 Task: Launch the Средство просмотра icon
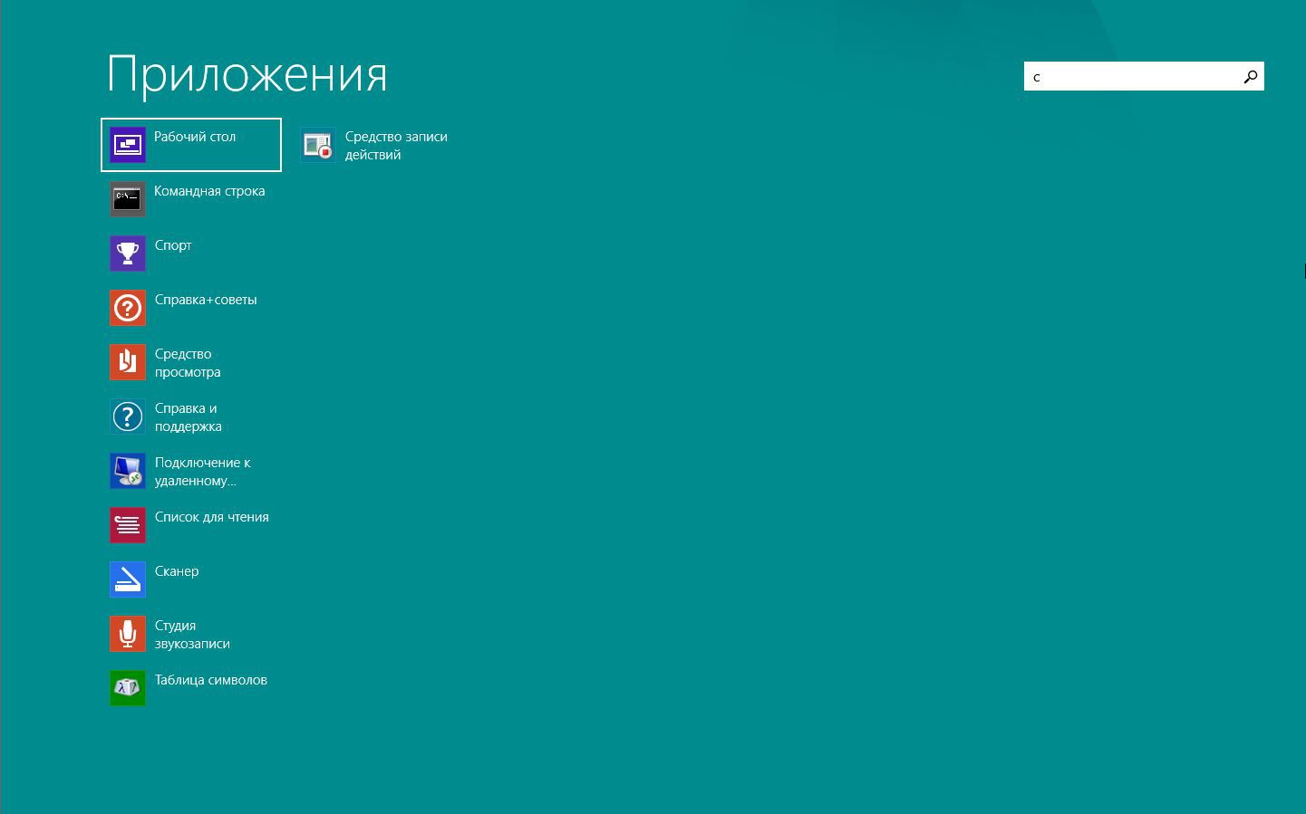(128, 362)
